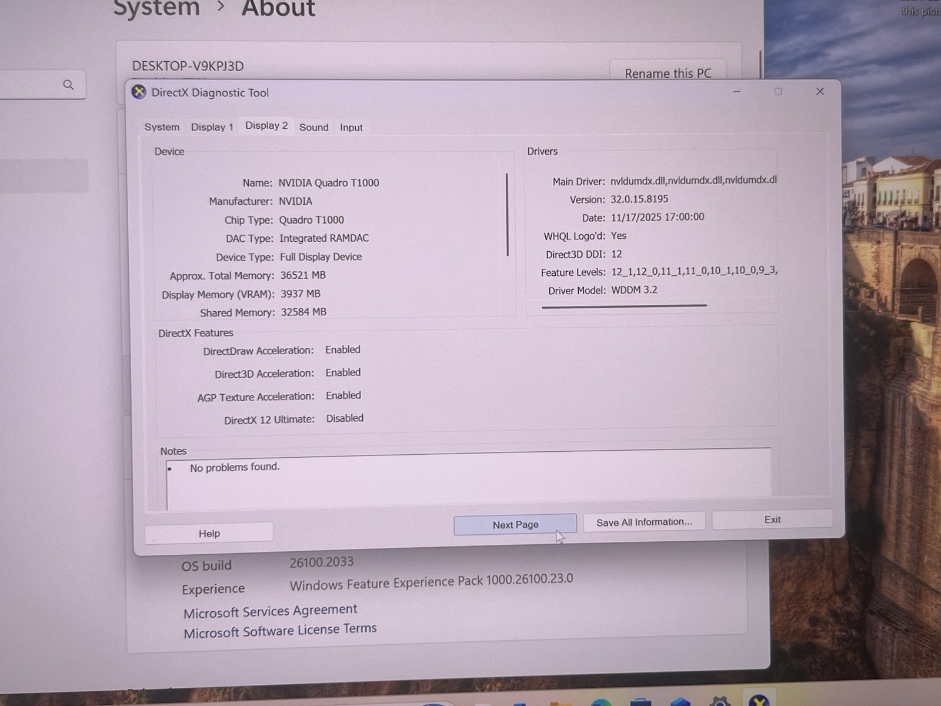
Task: Click the search magnifier icon in Settings
Action: [68, 85]
